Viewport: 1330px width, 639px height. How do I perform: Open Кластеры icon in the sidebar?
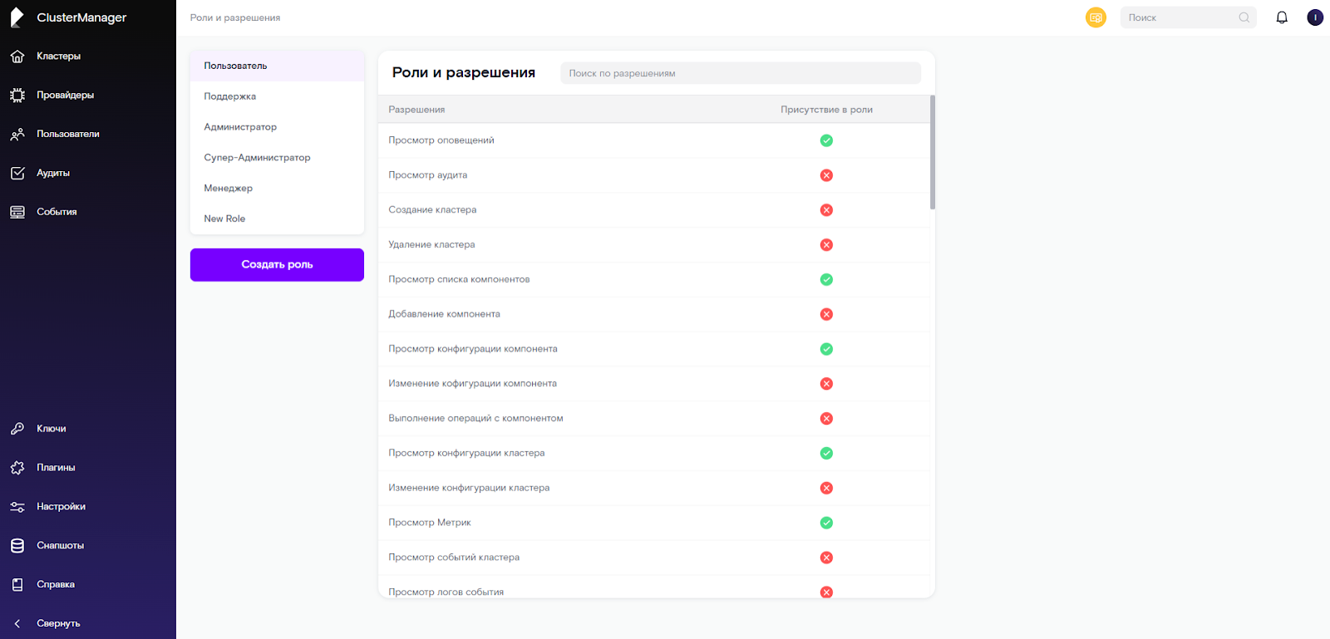[17, 57]
